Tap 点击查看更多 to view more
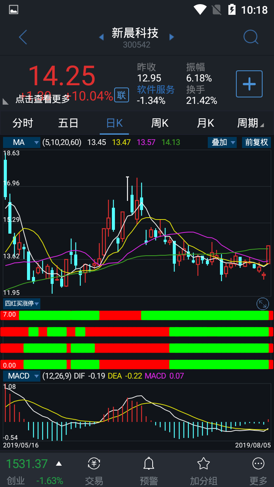Viewport: 274px width, 487px height. pyautogui.click(x=43, y=99)
